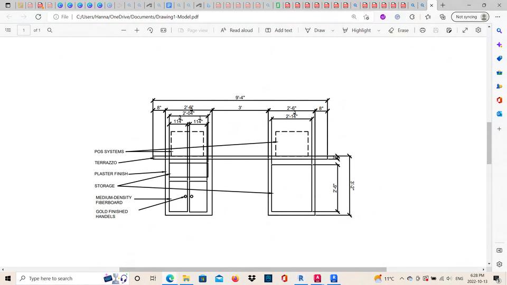Open Edge Settings and more menu
Image resolution: width=507 pixels, height=285 pixels.
(497, 17)
